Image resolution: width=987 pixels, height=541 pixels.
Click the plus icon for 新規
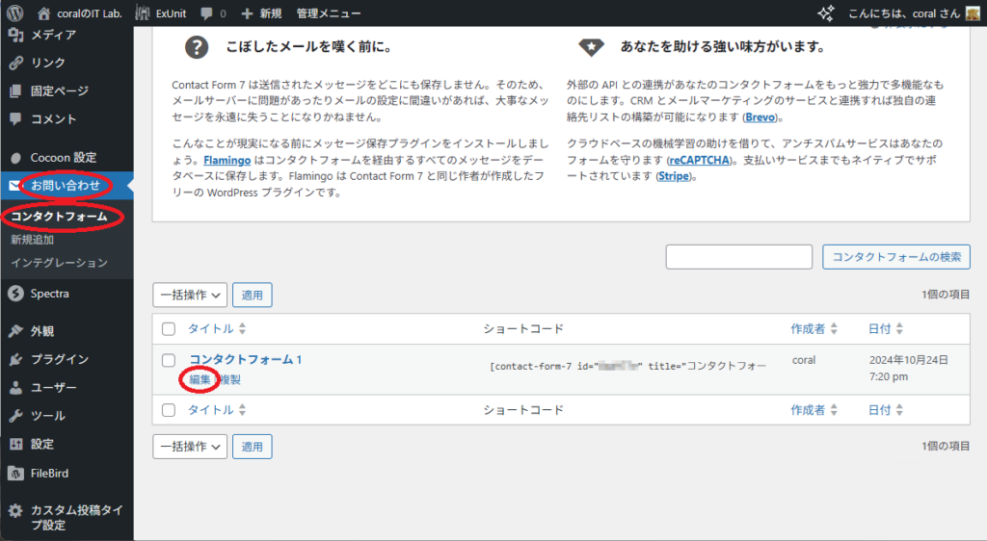click(x=247, y=13)
